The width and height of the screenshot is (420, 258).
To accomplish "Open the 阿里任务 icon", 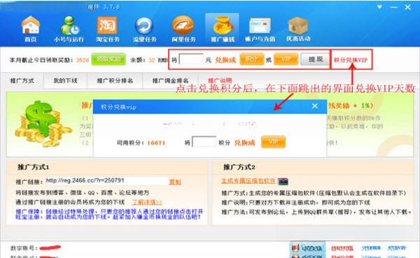I will click(x=183, y=29).
